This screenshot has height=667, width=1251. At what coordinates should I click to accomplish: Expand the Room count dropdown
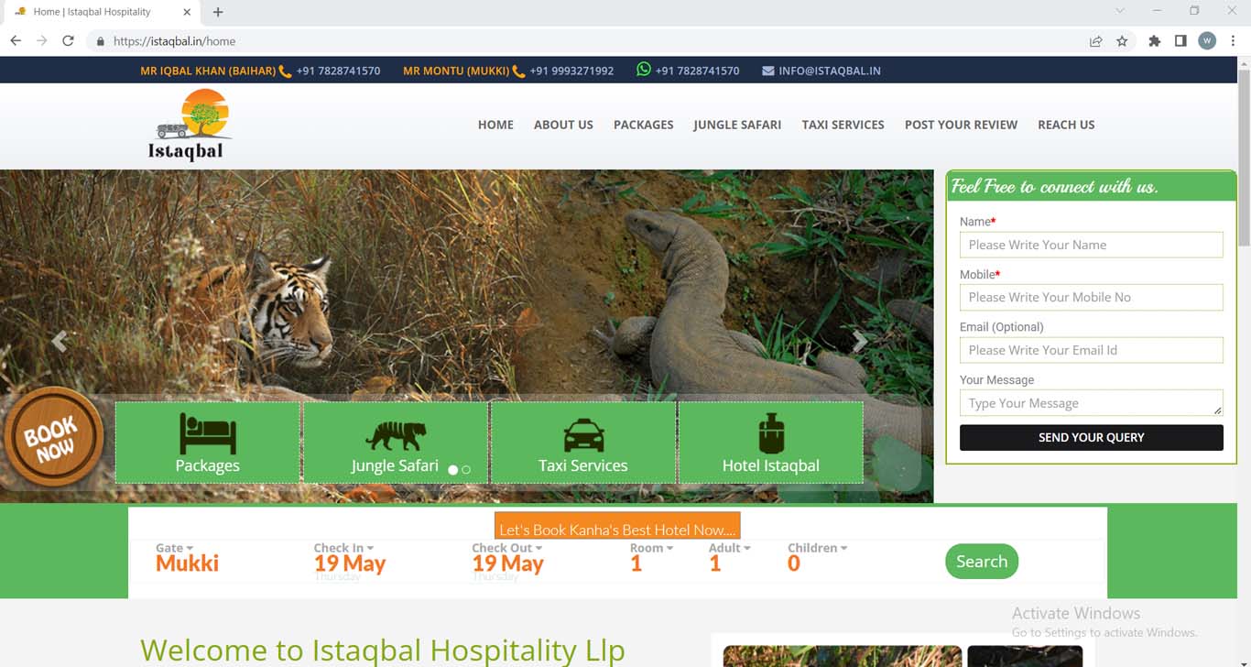[x=651, y=548]
